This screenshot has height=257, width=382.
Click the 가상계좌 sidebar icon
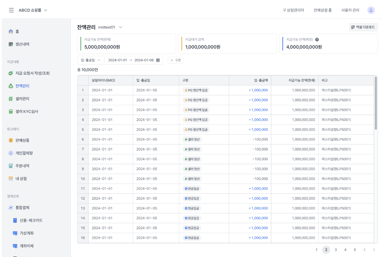pos(15,233)
